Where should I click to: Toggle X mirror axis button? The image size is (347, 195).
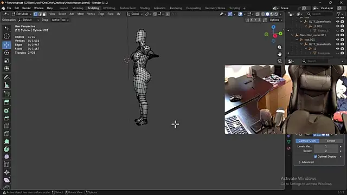click(252, 20)
